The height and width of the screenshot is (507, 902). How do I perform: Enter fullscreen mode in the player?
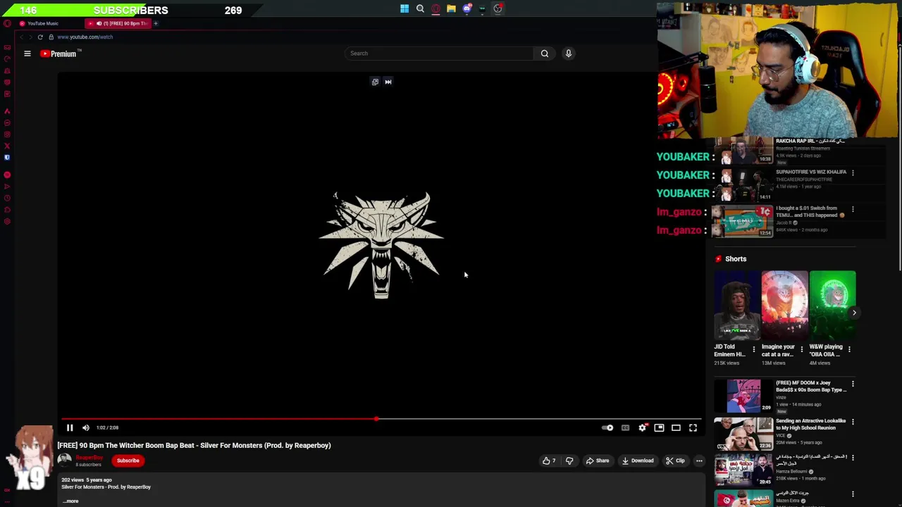pos(693,427)
